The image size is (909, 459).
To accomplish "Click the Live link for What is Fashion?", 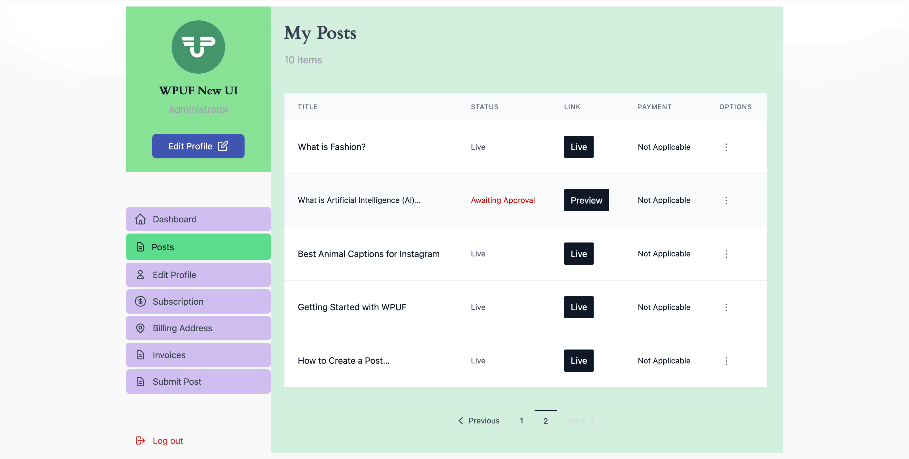I will pyautogui.click(x=579, y=147).
